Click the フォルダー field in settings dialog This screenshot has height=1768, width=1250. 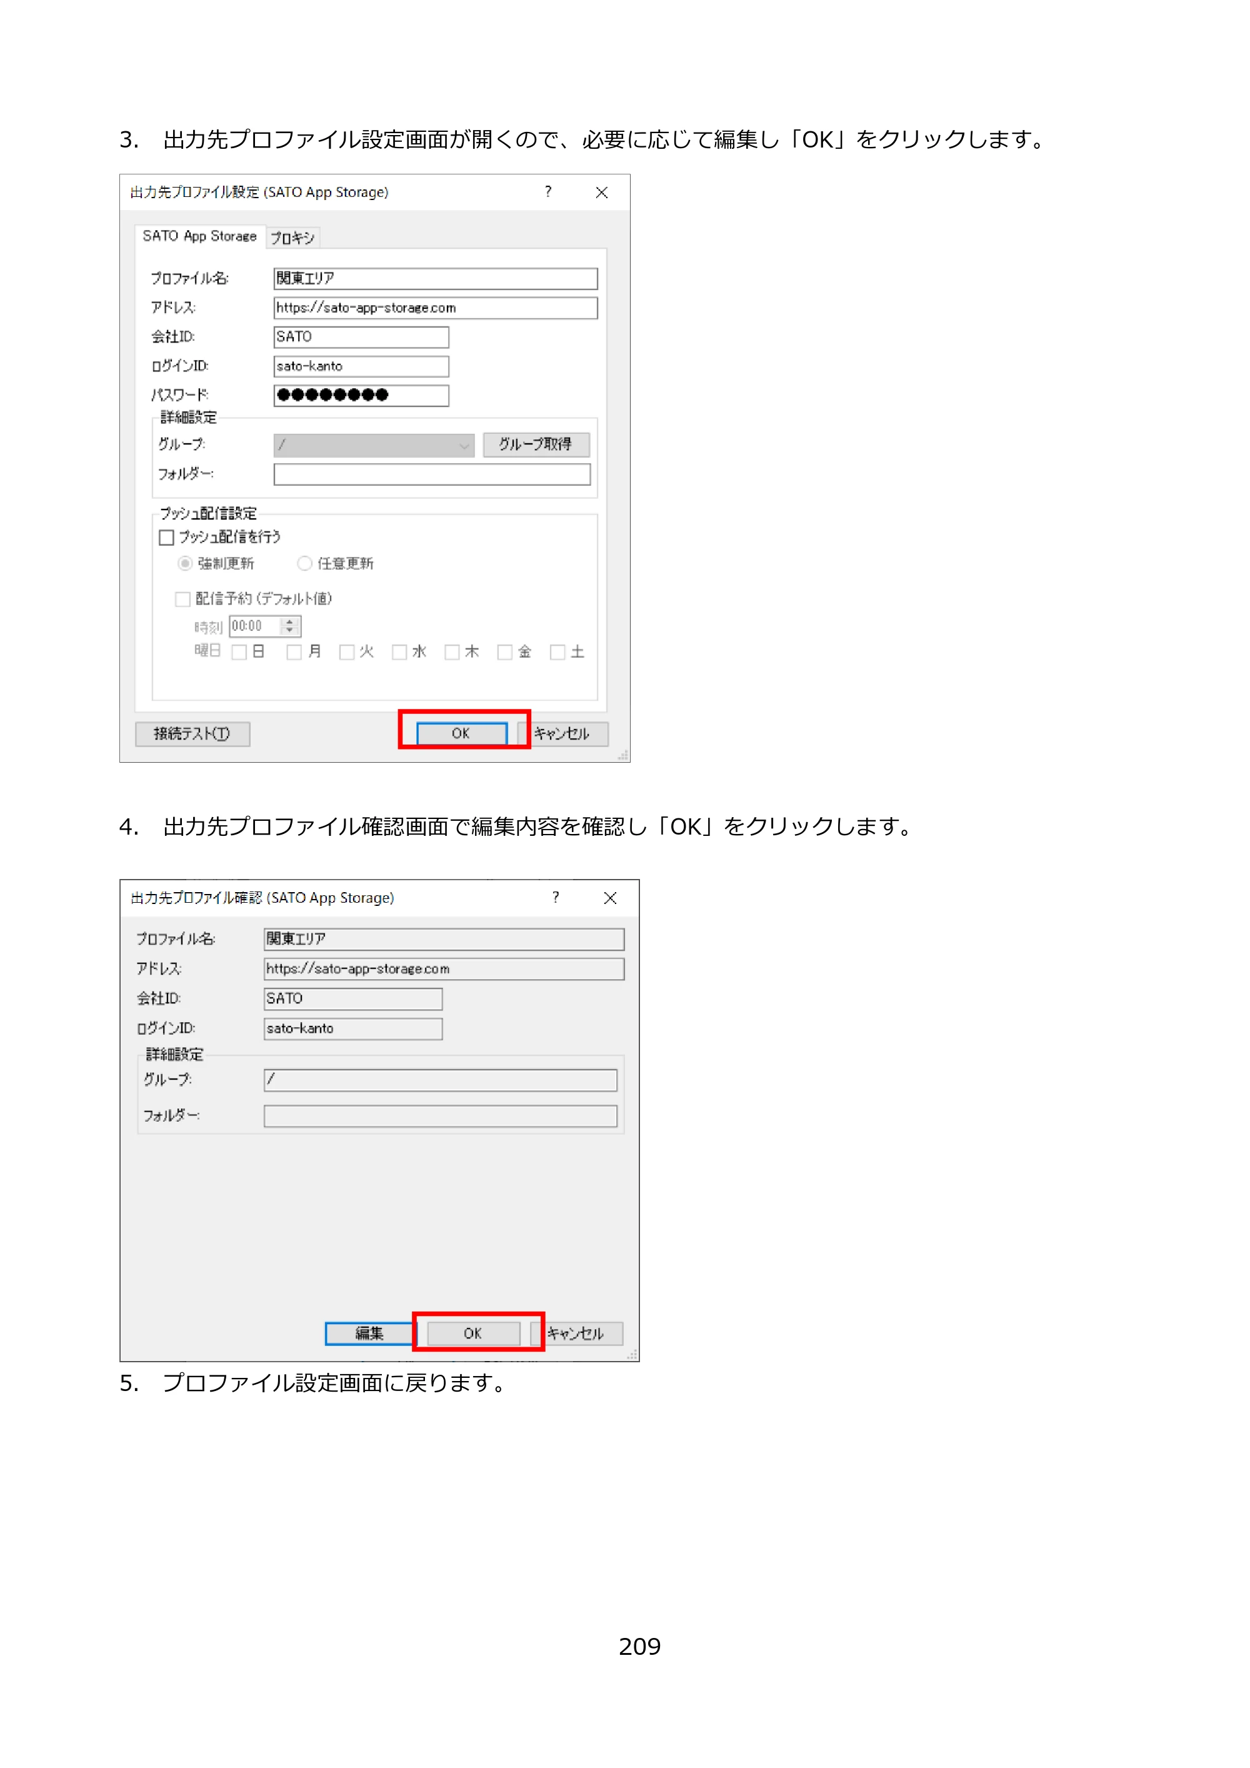432,475
